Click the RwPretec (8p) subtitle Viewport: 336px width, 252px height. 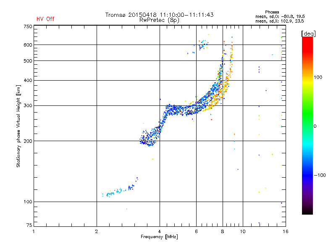point(159,20)
